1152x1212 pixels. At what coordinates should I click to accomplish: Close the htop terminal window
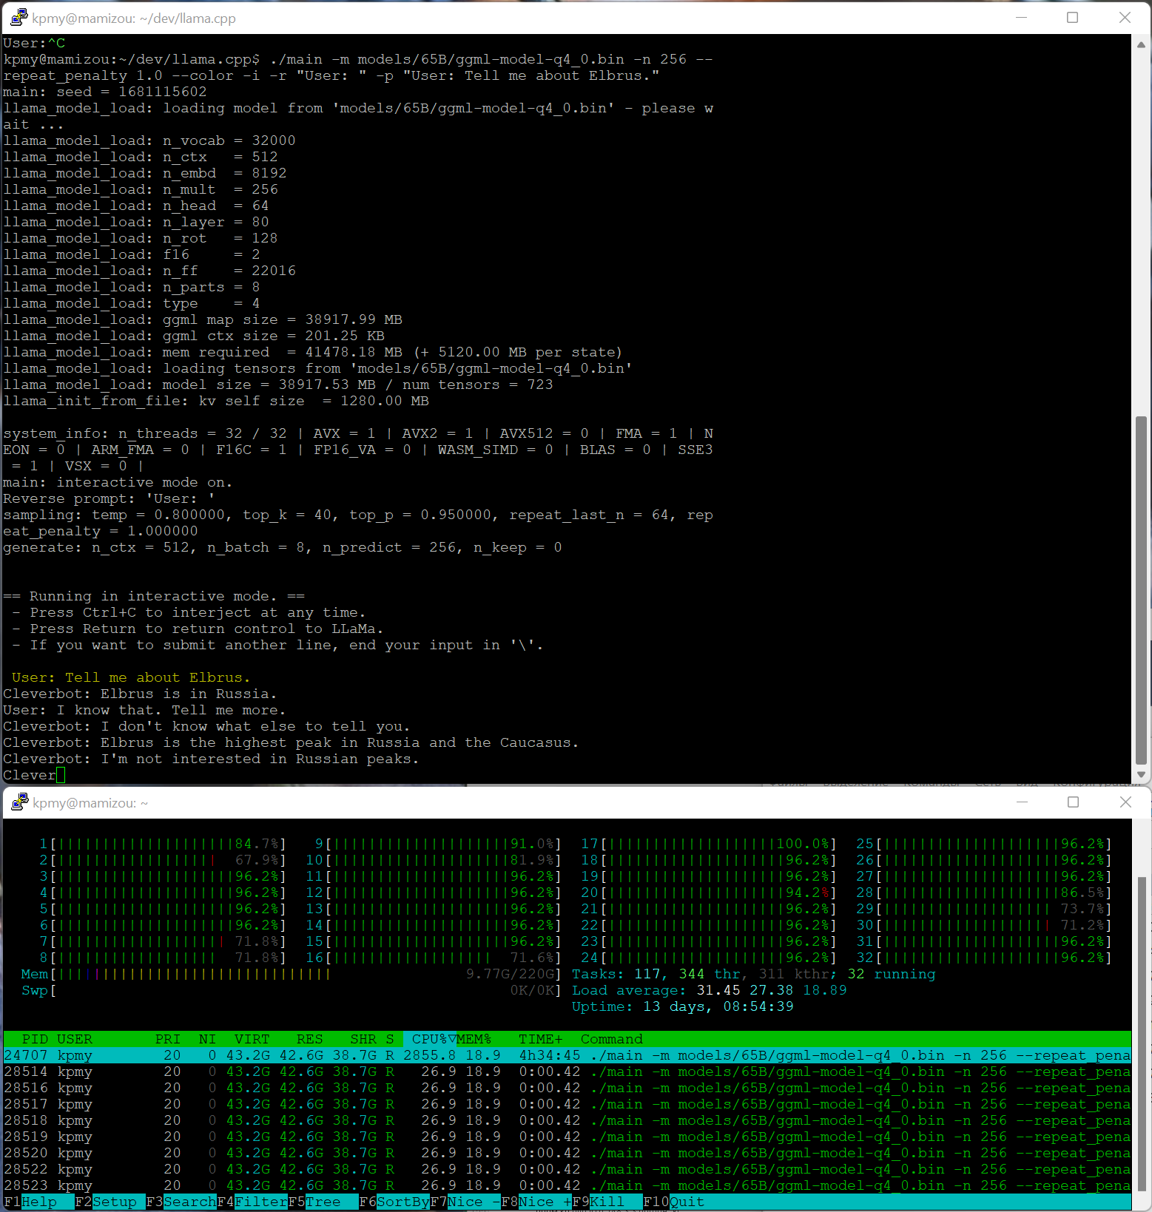[1125, 802]
